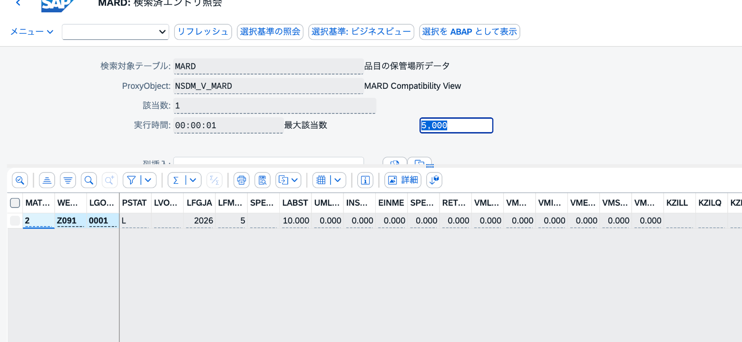
Task: Click the filter funnel icon
Action: click(x=132, y=180)
